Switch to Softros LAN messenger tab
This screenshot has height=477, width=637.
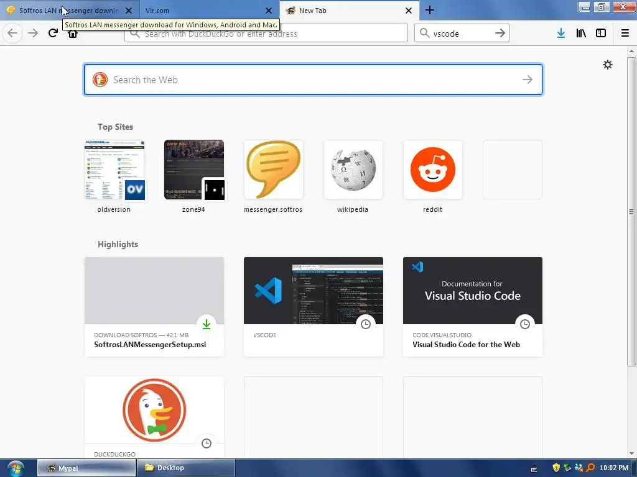70,11
